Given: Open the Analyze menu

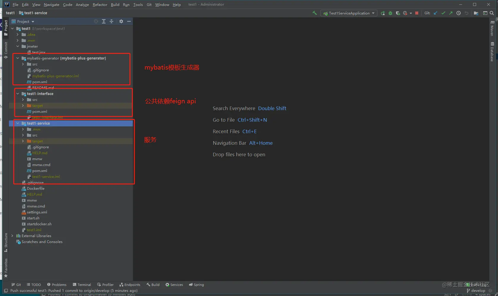Looking at the screenshot, I should (x=82, y=4).
